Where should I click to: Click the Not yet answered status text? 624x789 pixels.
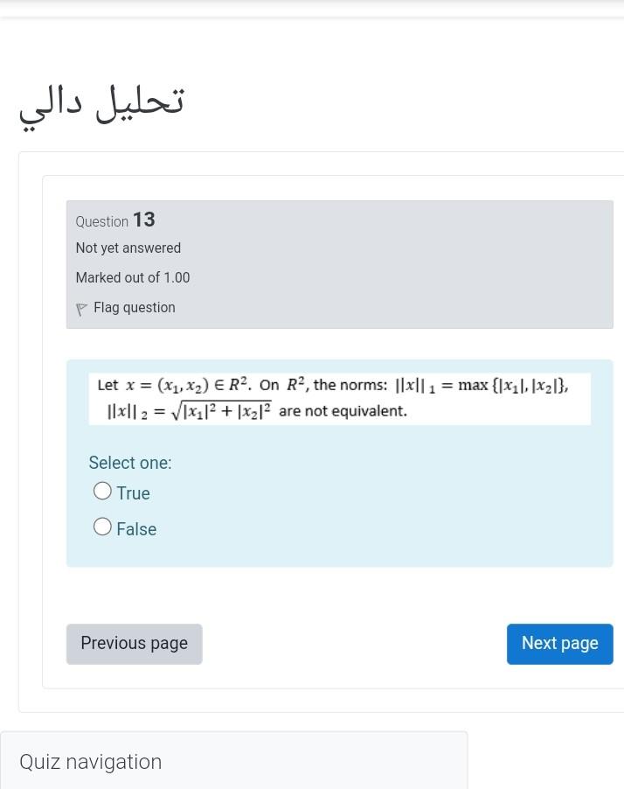tap(128, 248)
